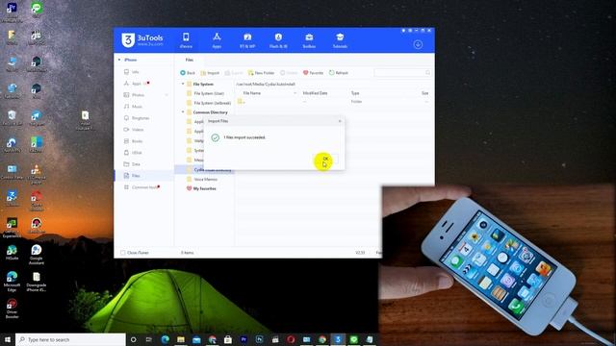This screenshot has width=616, height=346.
Task: Open Microsoft Edge desktop shortcut
Action: point(12,282)
